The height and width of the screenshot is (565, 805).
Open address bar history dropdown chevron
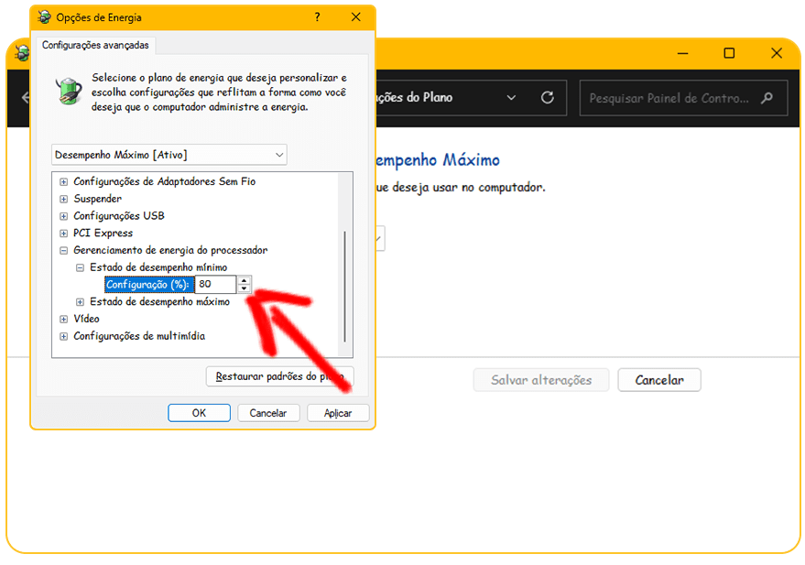[x=512, y=98]
